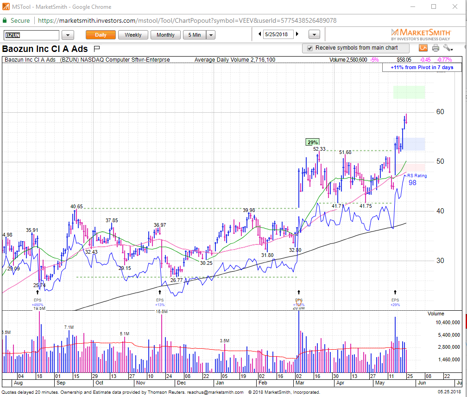The height and width of the screenshot is (397, 467).
Task: Click the blue buy zone range swatch
Action: click(x=409, y=144)
